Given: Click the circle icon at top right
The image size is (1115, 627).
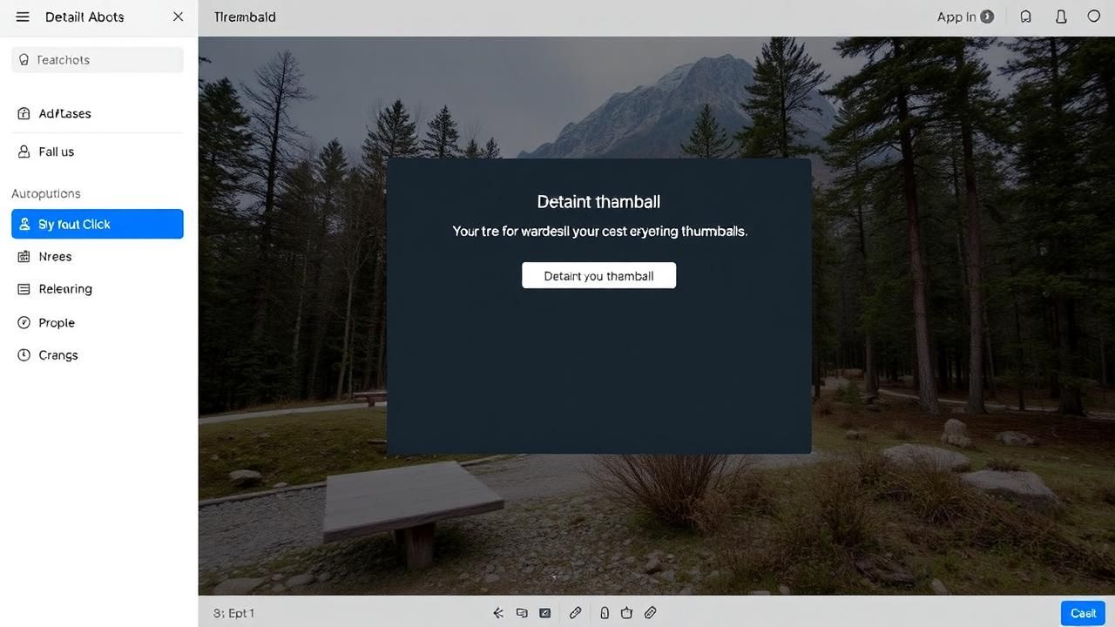Looking at the screenshot, I should (1094, 17).
